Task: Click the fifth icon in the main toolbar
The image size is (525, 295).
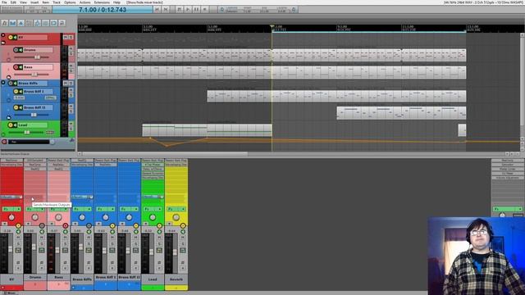Action: [x=37, y=23]
